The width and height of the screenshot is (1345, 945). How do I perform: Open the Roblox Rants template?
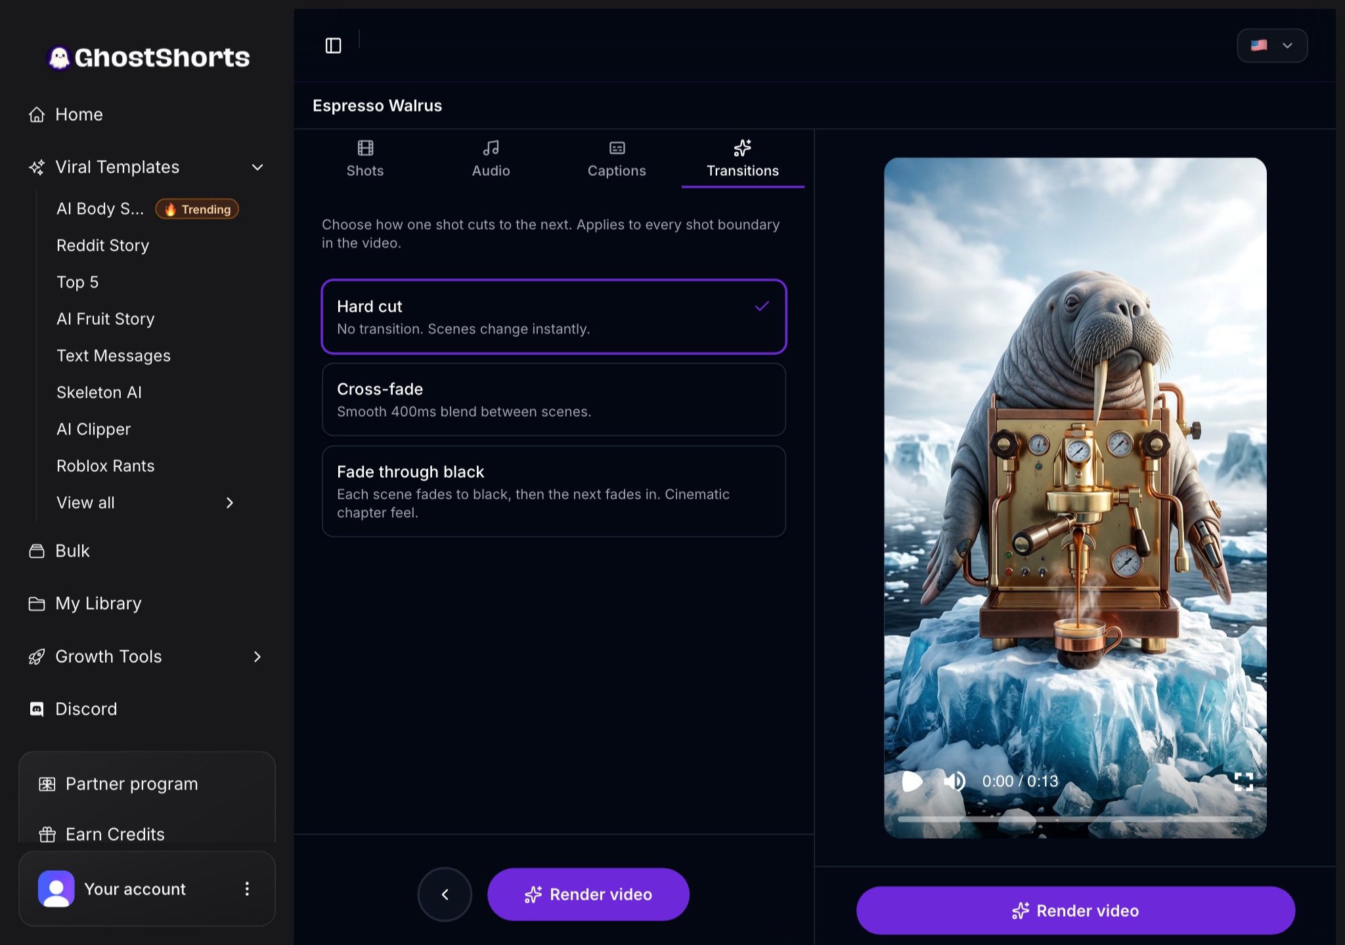106,466
